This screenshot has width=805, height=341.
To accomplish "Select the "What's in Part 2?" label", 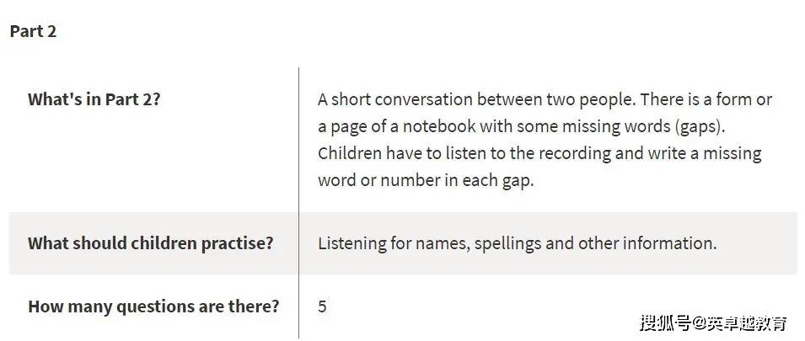I will (x=94, y=99).
